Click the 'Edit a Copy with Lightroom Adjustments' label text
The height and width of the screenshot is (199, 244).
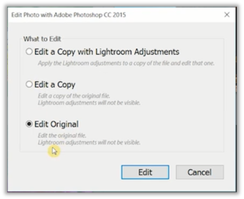107,52
